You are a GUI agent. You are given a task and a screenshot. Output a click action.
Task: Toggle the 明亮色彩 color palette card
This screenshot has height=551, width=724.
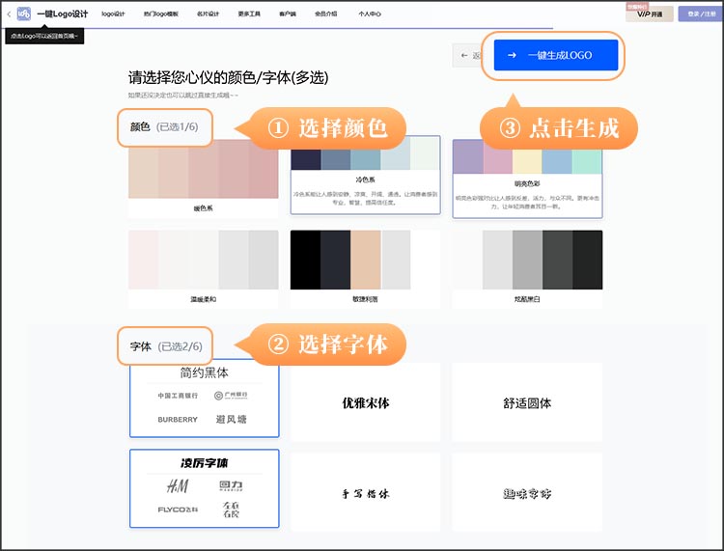(x=527, y=179)
